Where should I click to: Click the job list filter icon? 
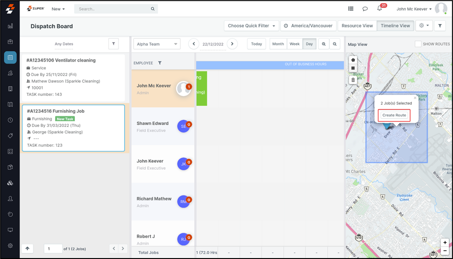(x=113, y=44)
